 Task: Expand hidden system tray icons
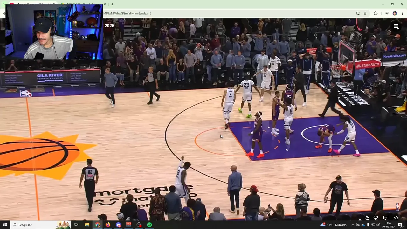[x=353, y=225]
